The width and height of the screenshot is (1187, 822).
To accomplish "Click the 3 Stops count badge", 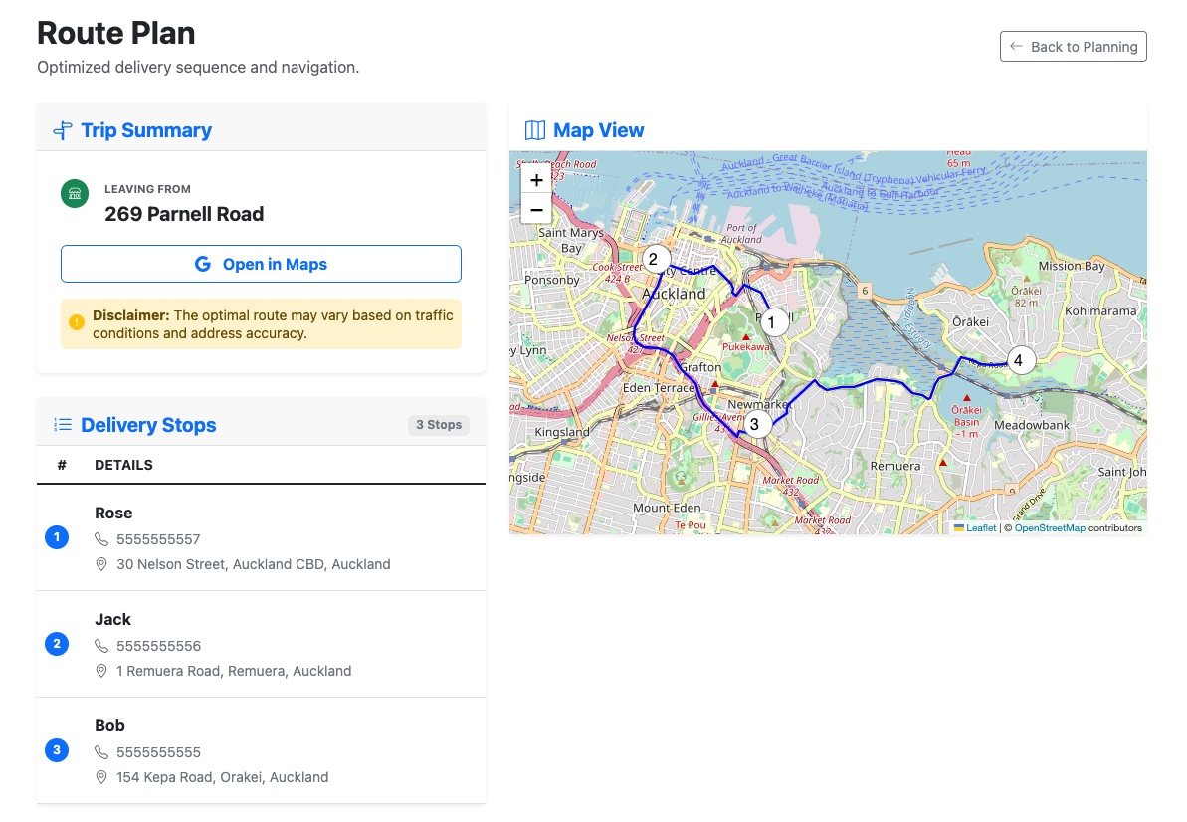I will point(439,425).
